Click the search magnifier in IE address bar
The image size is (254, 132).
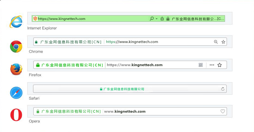pos(152,19)
